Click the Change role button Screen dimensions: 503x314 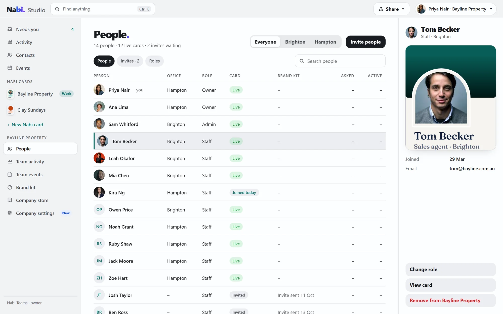point(450,269)
